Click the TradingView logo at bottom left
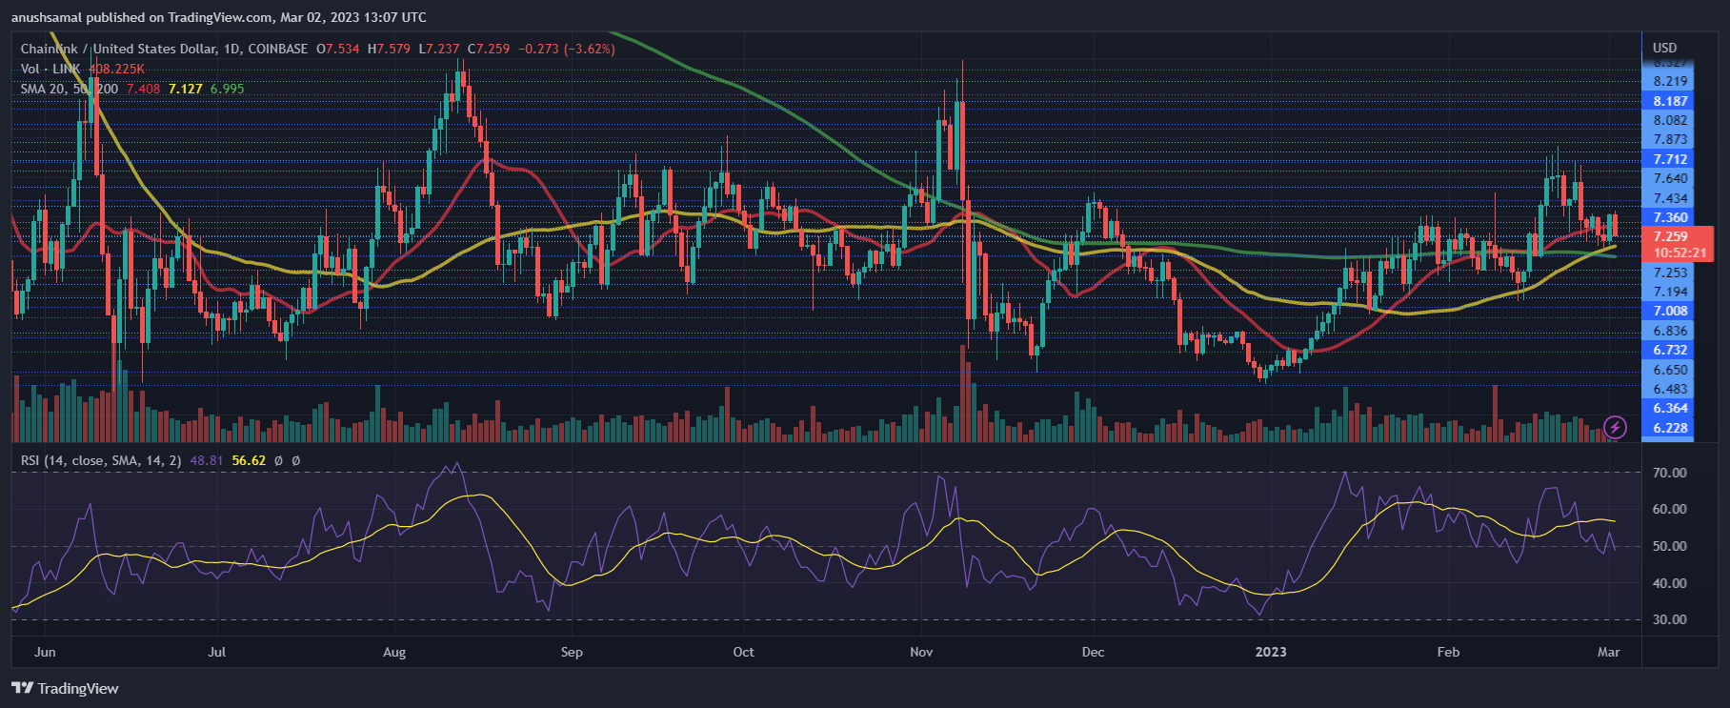 (65, 688)
